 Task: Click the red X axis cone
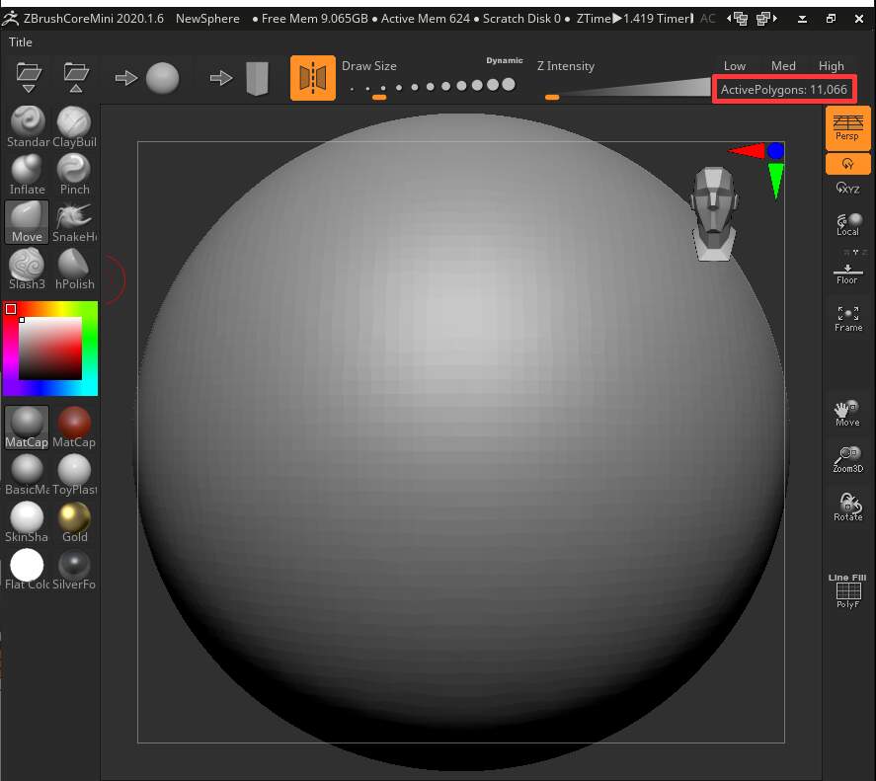tap(747, 150)
